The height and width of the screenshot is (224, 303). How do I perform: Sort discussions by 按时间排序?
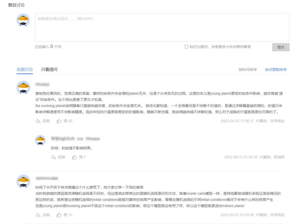coord(248,70)
